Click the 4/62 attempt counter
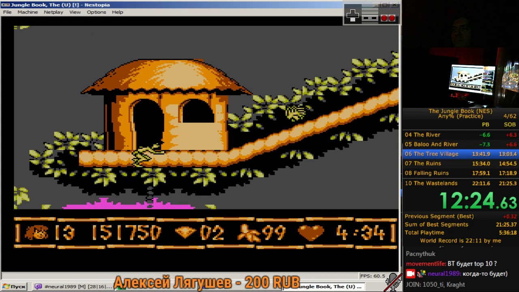The height and width of the screenshot is (292, 519). click(510, 116)
